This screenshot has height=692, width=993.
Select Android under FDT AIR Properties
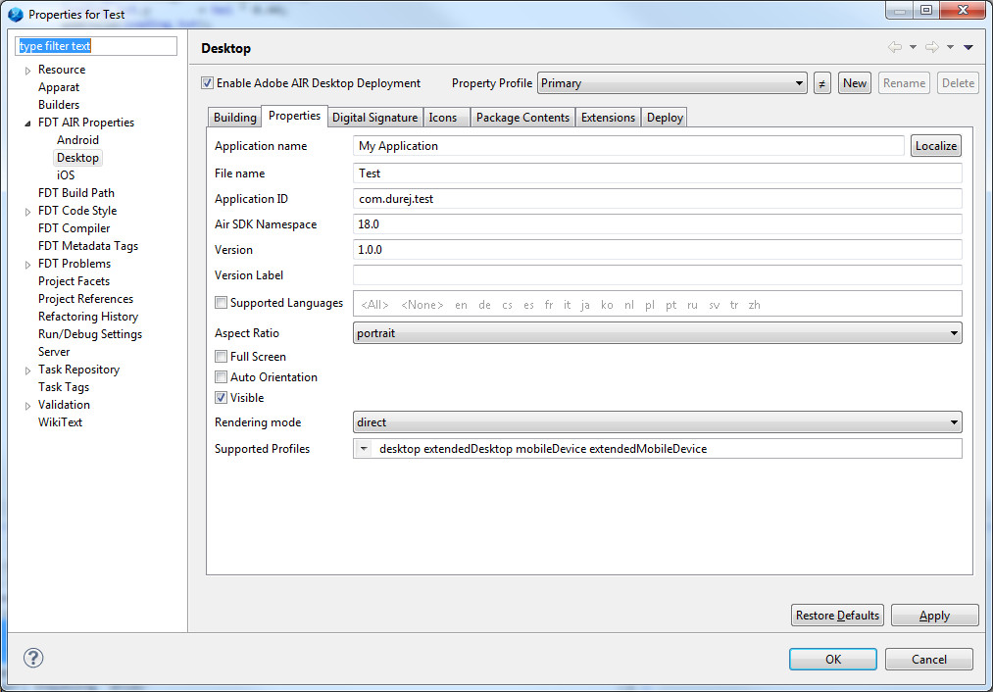click(77, 140)
